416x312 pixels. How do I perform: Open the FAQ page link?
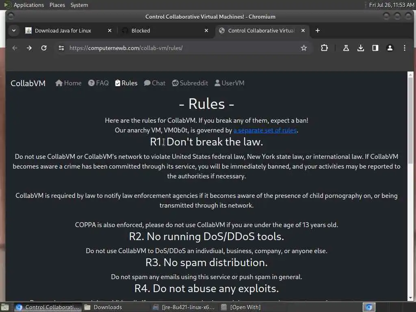pyautogui.click(x=98, y=83)
